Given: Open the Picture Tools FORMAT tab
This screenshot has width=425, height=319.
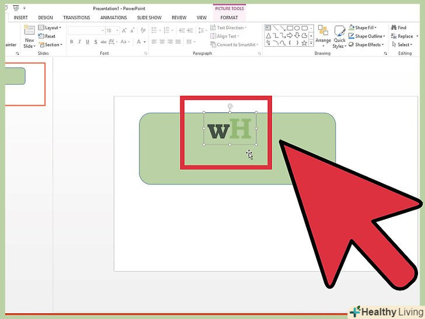Looking at the screenshot, I should (229, 18).
